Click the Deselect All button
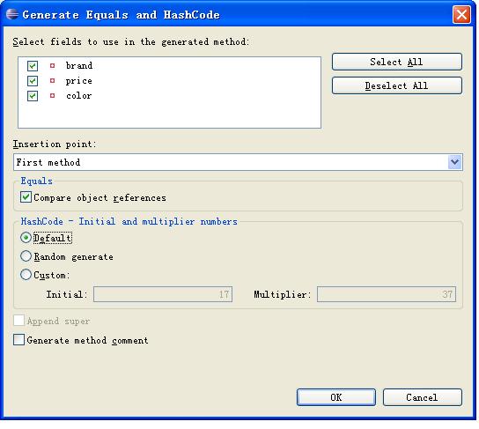Viewport: 479px width, 429px height. click(x=397, y=85)
